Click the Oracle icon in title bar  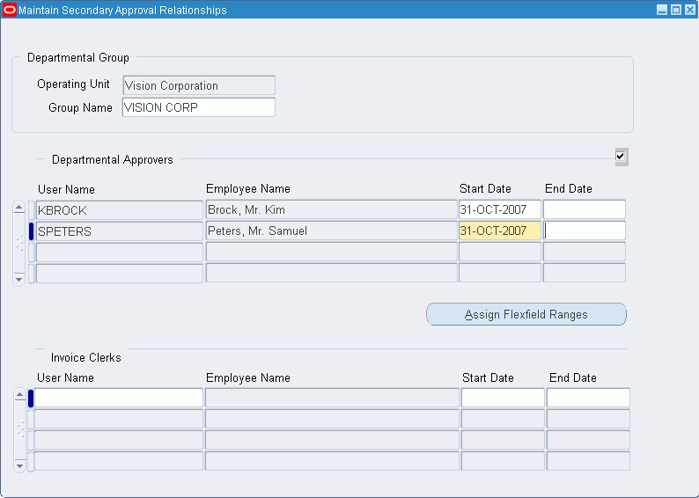10,10
